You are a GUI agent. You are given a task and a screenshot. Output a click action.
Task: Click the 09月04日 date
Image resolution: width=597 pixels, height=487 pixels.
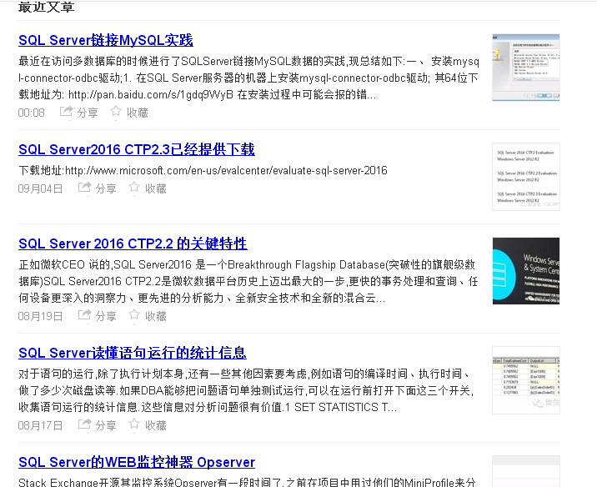click(x=40, y=188)
